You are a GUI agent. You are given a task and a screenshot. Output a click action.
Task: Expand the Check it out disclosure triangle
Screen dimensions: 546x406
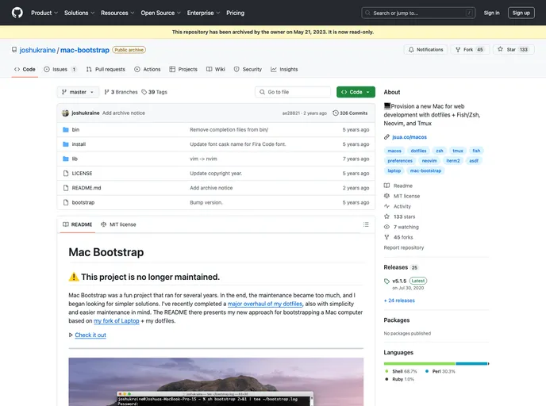[x=71, y=335]
